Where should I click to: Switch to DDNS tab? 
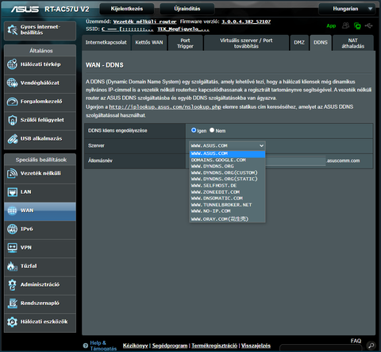[321, 43]
